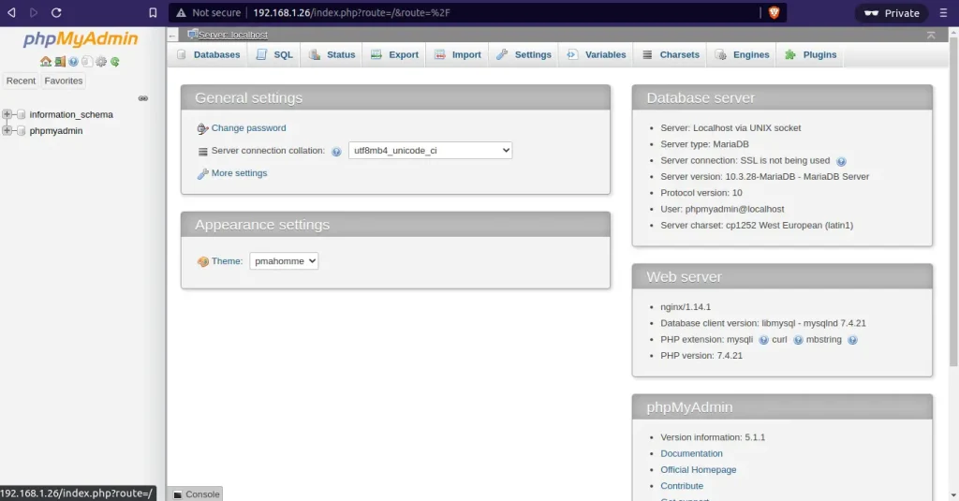The height and width of the screenshot is (501, 959).
Task: Click help icon beside SSL is not being used
Action: tap(841, 161)
